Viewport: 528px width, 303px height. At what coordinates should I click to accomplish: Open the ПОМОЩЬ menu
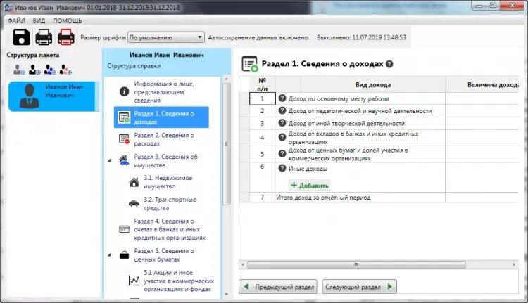pos(68,21)
